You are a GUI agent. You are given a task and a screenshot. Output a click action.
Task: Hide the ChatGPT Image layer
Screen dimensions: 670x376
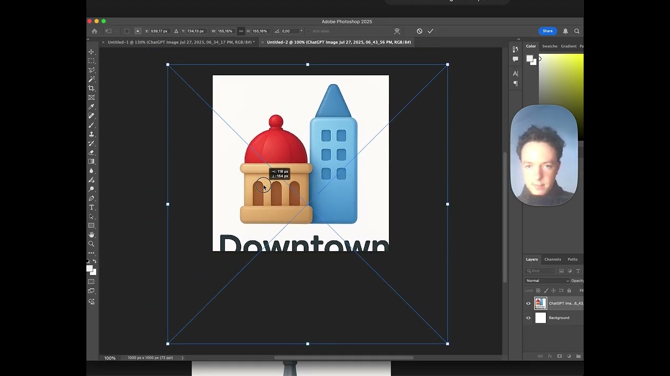[528, 303]
